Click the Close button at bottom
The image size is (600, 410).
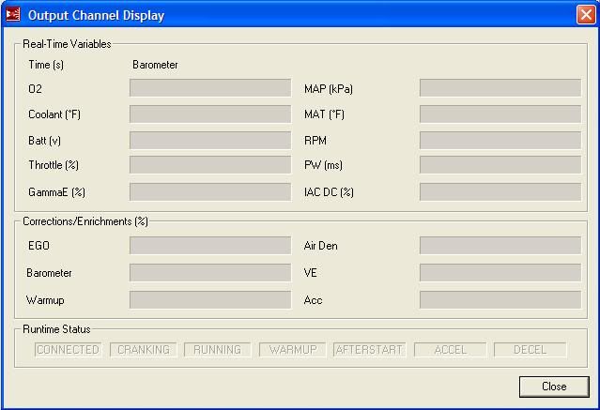pyautogui.click(x=554, y=387)
